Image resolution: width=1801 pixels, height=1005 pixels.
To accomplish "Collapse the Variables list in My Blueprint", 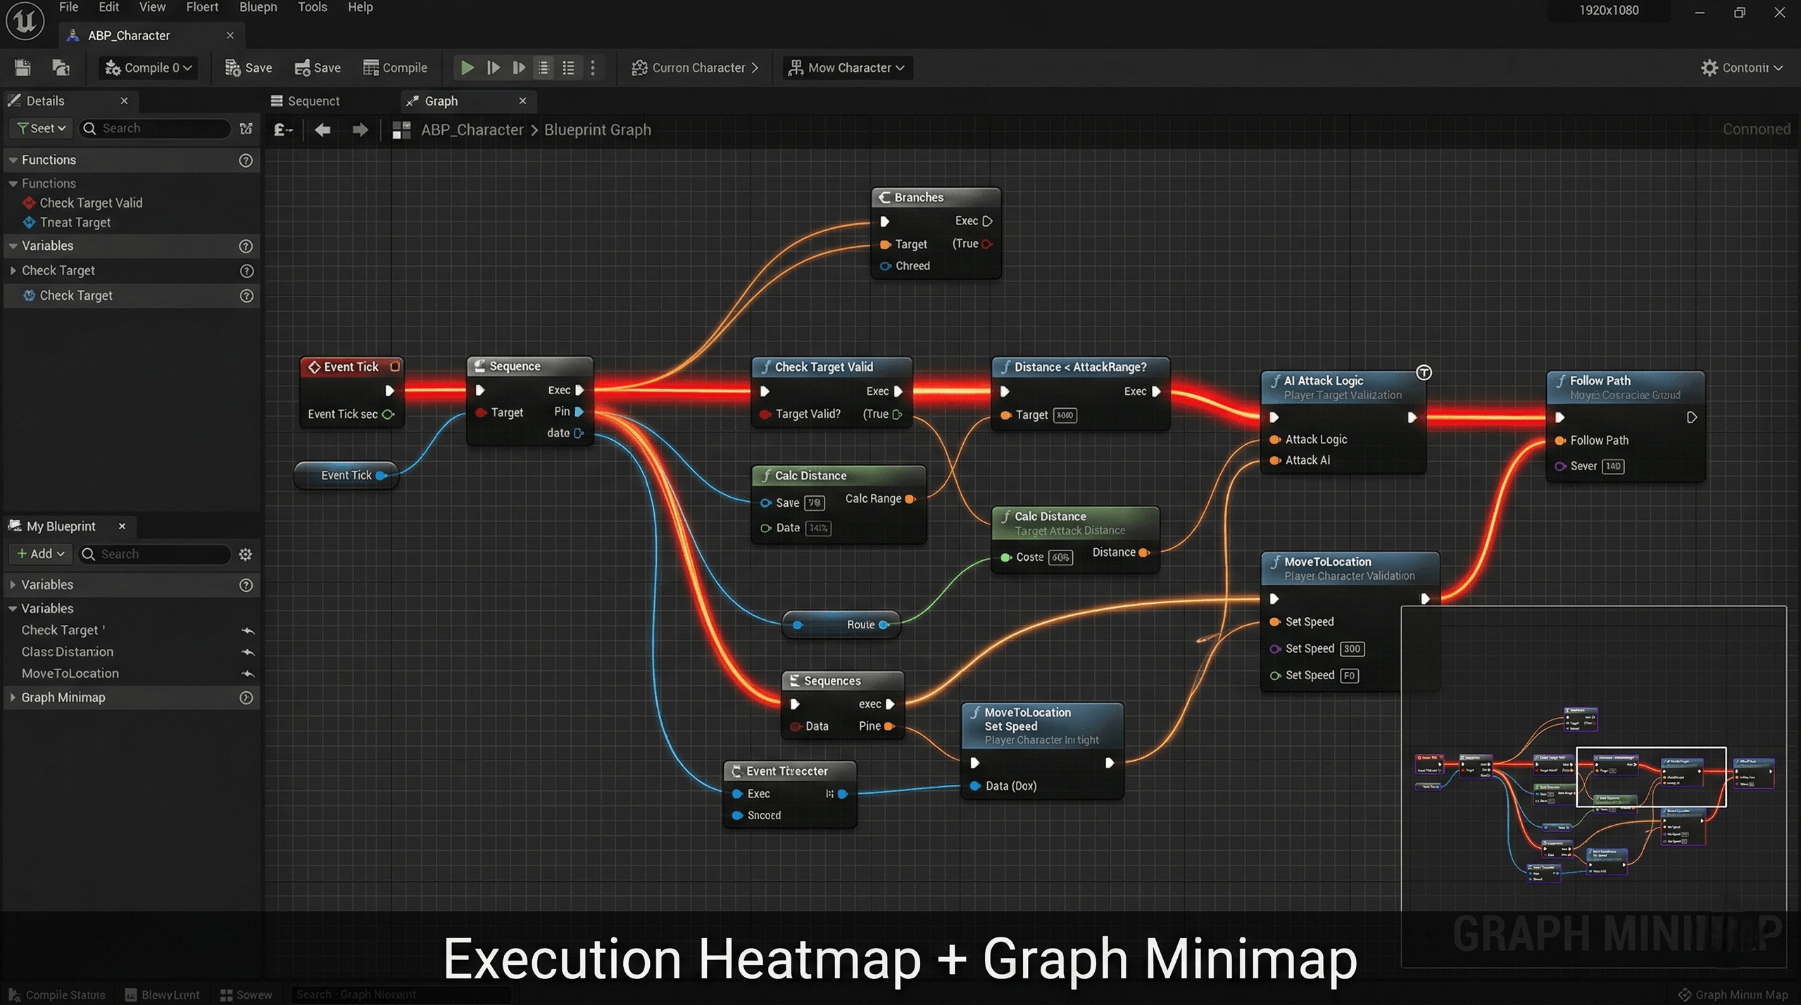I will point(13,609).
